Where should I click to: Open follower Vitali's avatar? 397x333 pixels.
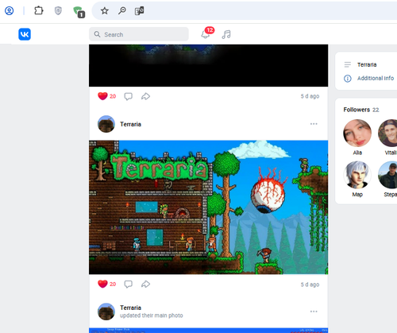pos(387,133)
